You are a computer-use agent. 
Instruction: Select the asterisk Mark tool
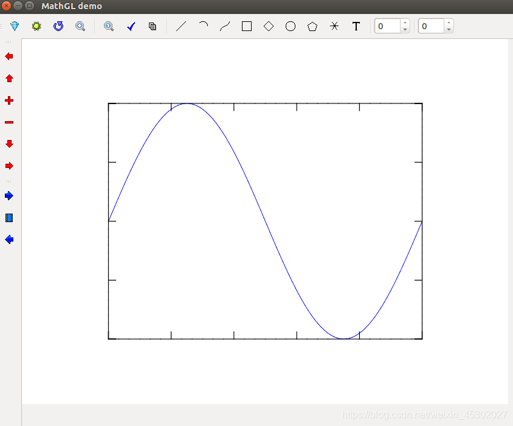334,26
